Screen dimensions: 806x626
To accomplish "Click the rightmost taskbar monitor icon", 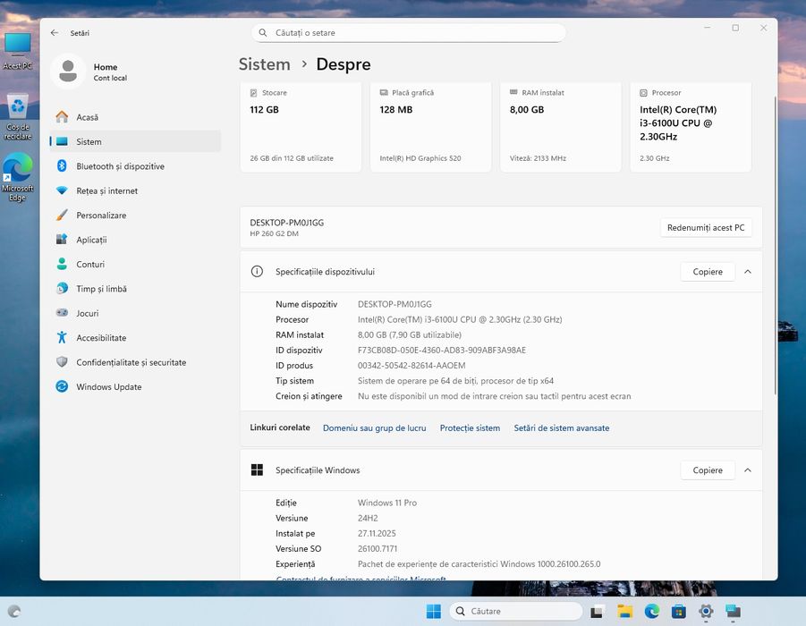I will (x=733, y=611).
